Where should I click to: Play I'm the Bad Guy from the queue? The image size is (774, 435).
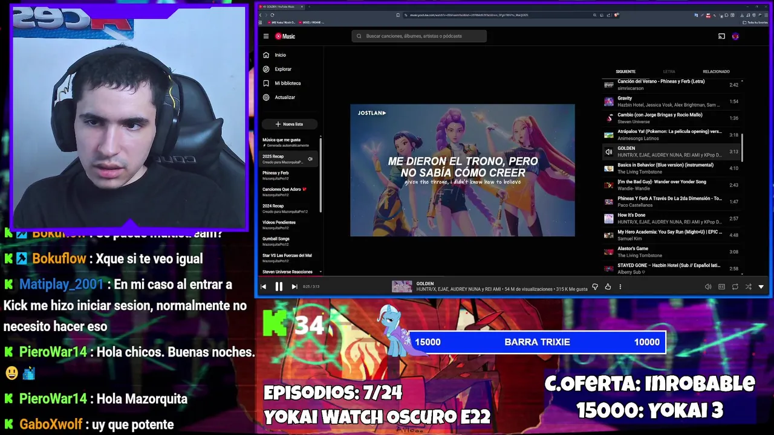pos(671,185)
